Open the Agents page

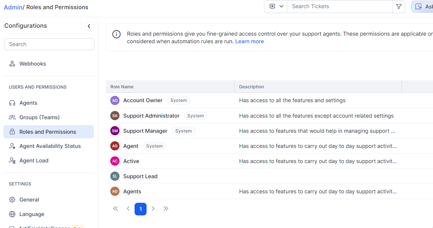[28, 103]
